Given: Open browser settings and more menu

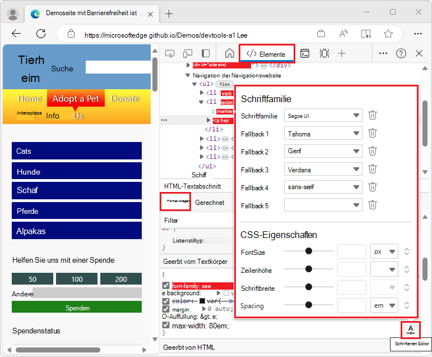Looking at the screenshot, I should pos(417,34).
